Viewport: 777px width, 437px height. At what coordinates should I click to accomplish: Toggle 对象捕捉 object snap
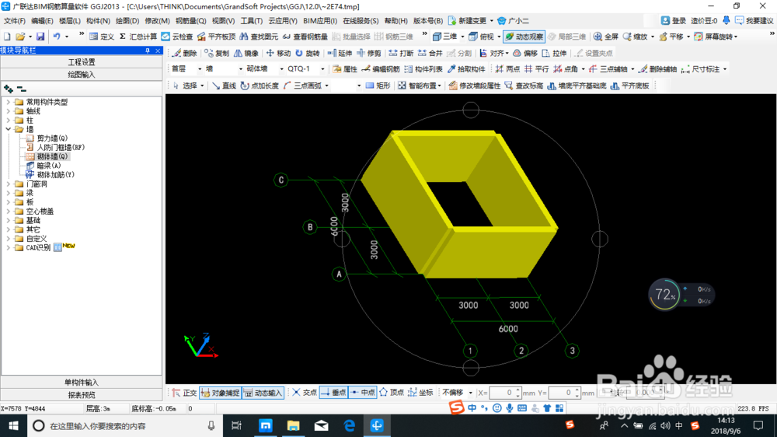(x=221, y=393)
